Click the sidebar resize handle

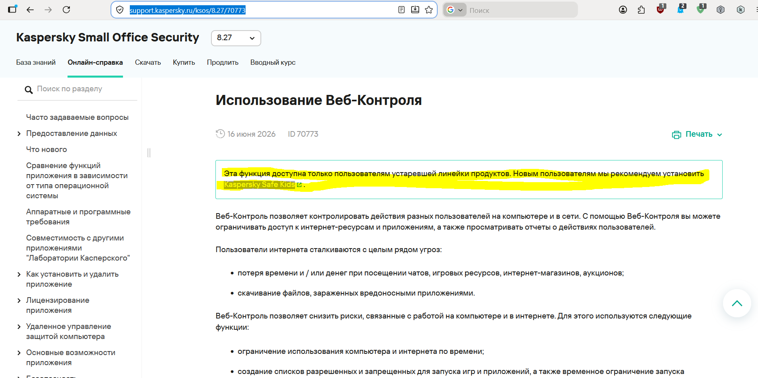pos(149,153)
